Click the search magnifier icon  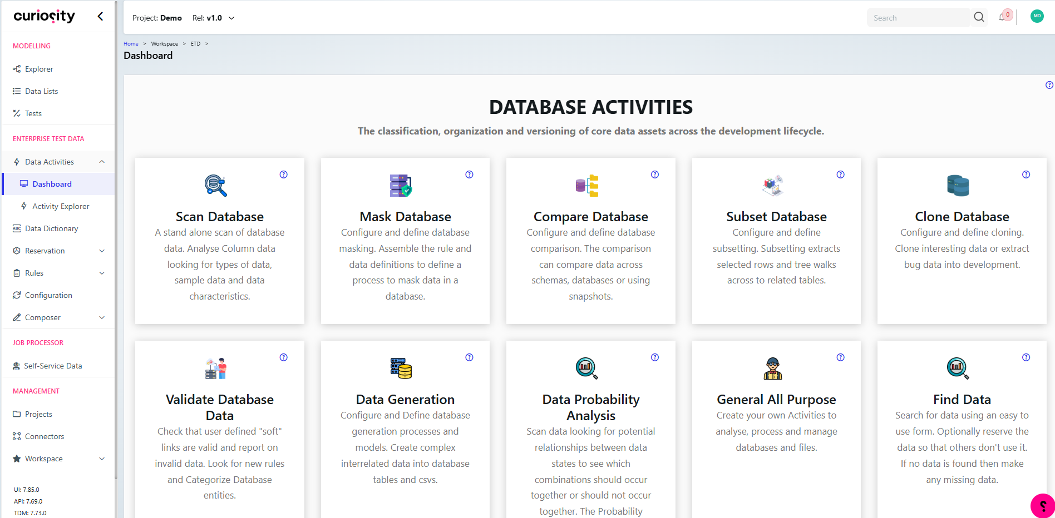(979, 17)
